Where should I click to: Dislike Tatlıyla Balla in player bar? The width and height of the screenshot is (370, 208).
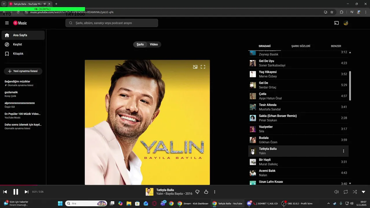(x=197, y=192)
